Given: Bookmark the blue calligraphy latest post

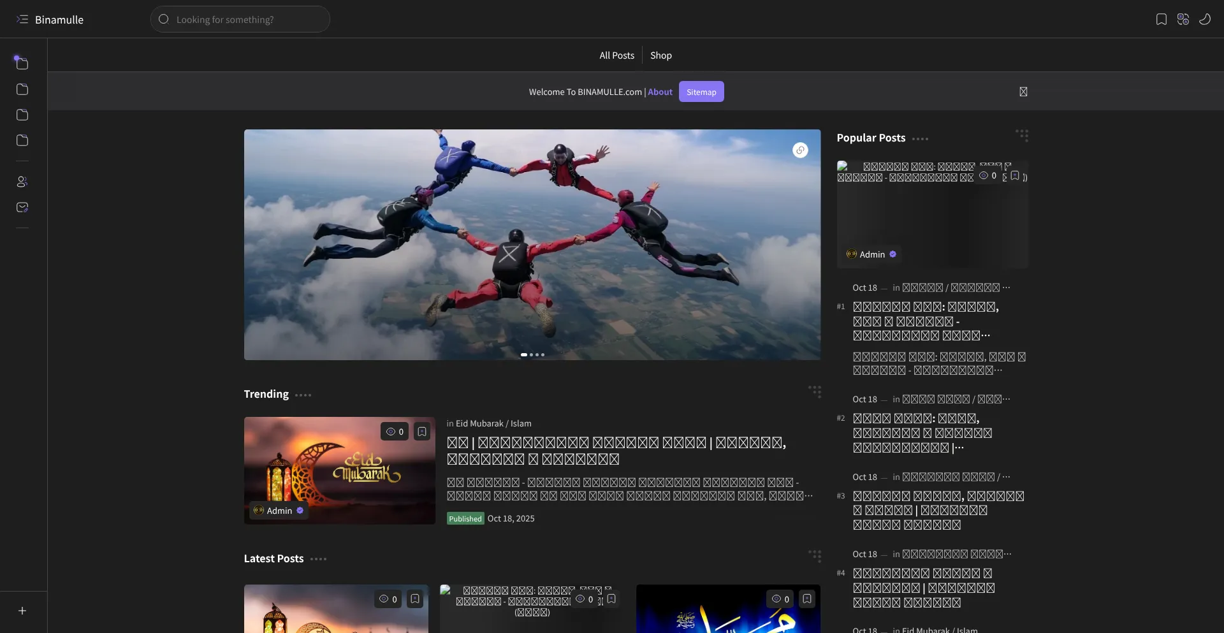Looking at the screenshot, I should pyautogui.click(x=807, y=599).
